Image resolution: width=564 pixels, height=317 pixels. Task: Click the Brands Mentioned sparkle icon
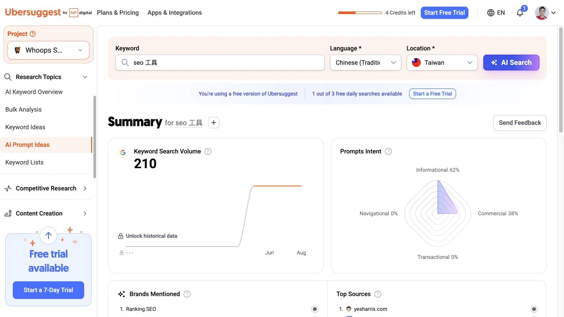pos(122,294)
